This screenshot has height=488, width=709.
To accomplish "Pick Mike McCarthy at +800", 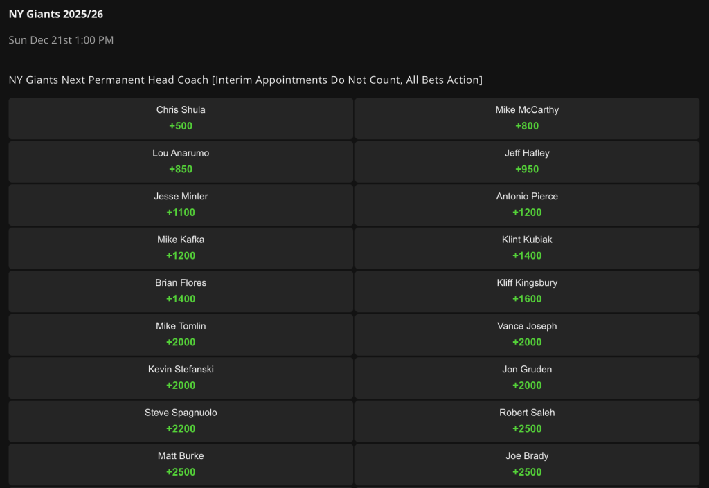I will (x=527, y=118).
